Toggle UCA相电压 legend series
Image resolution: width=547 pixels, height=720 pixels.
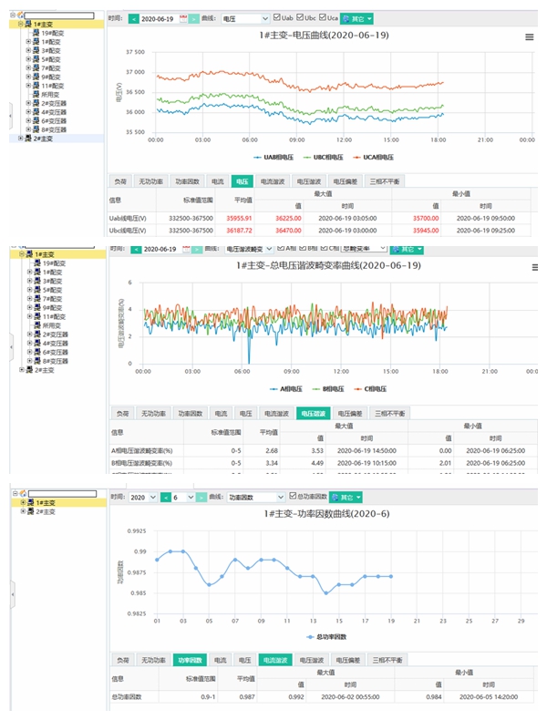point(373,158)
